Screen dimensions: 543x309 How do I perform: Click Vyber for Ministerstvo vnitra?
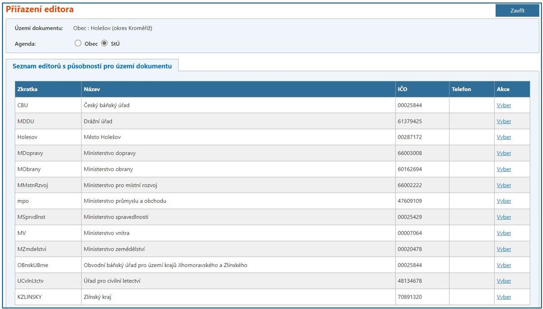point(504,233)
